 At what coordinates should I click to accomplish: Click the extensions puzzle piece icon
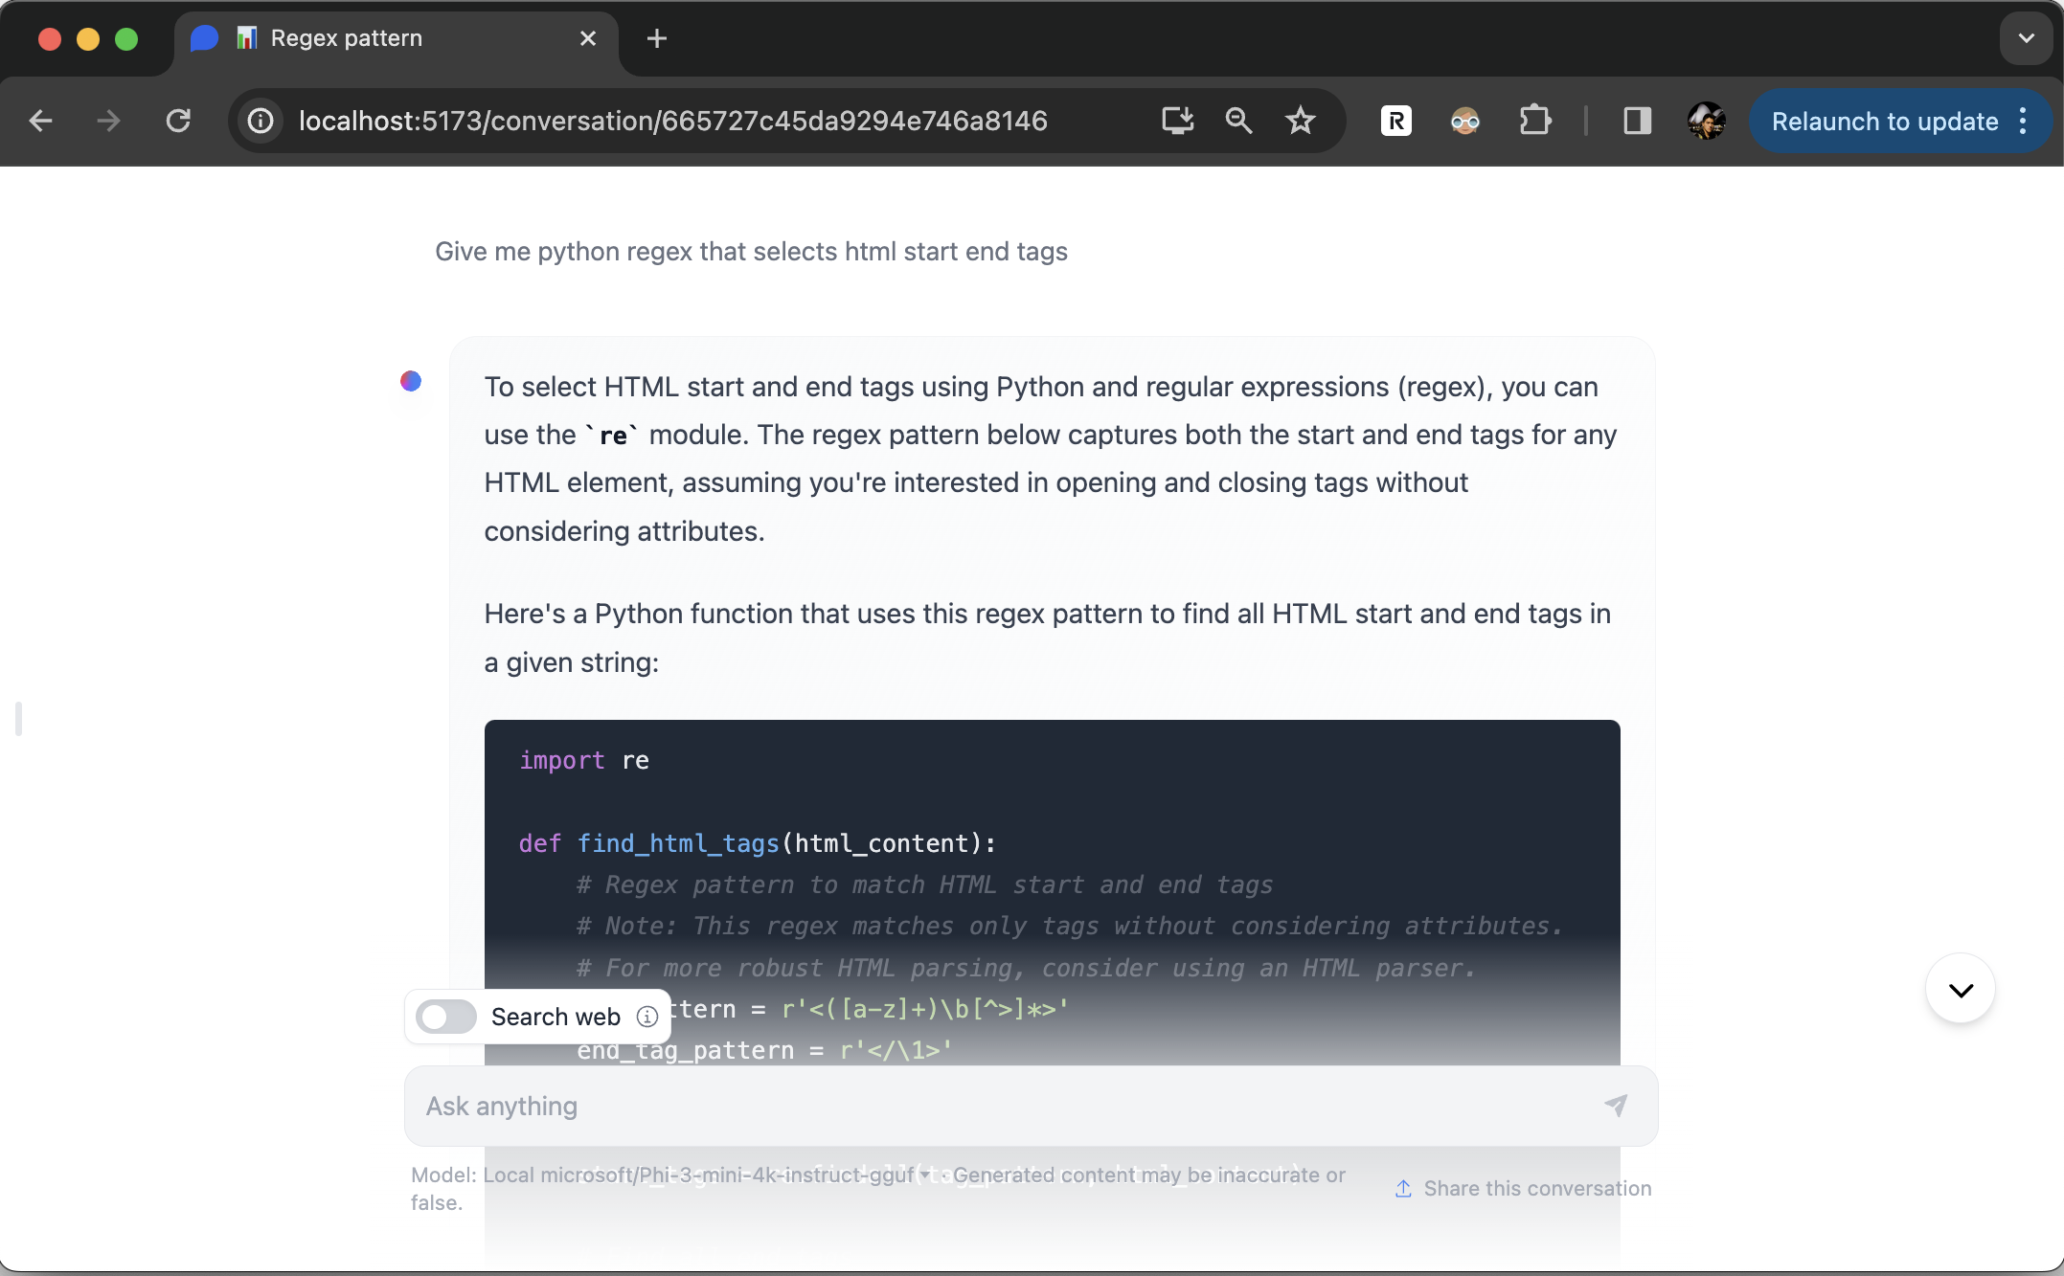point(1536,121)
